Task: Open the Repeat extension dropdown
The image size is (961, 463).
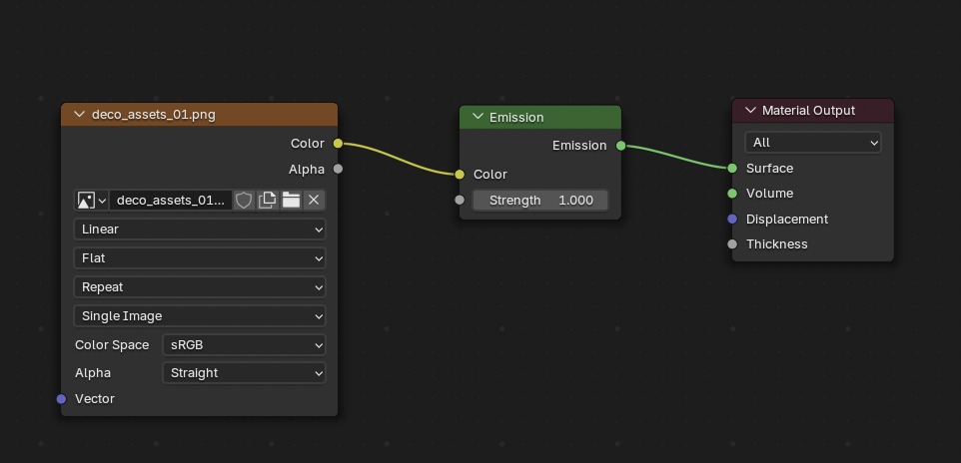Action: coord(200,287)
